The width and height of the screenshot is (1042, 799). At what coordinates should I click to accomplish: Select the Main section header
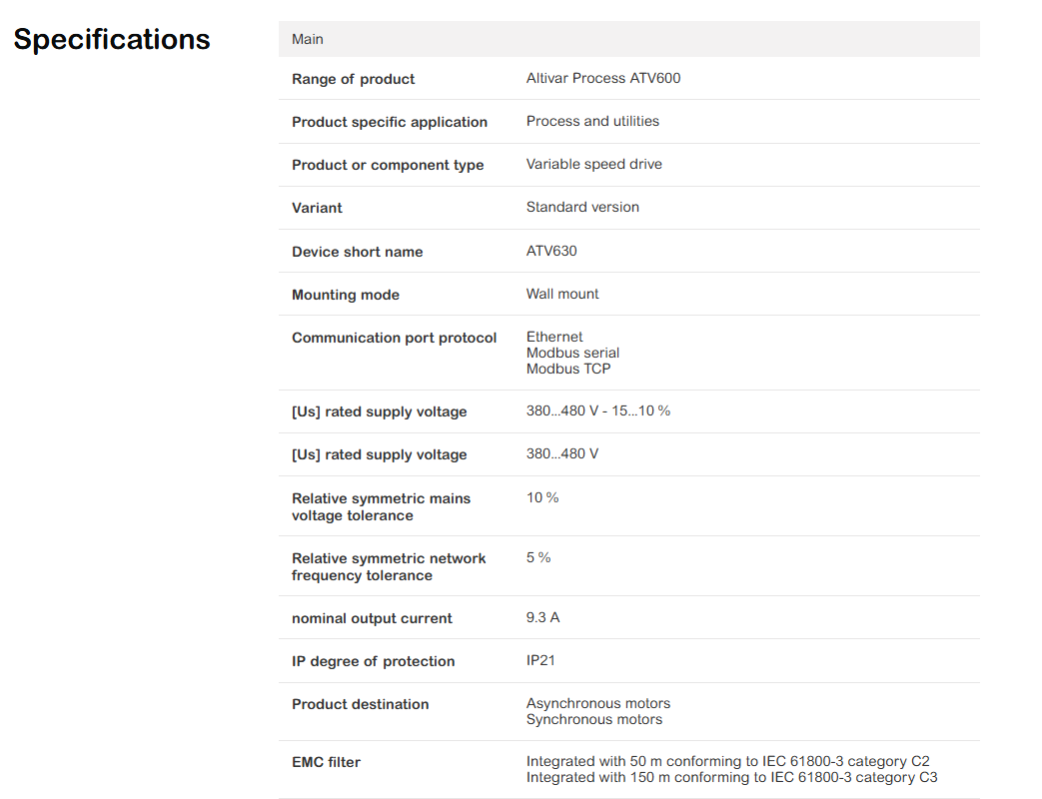(x=628, y=39)
